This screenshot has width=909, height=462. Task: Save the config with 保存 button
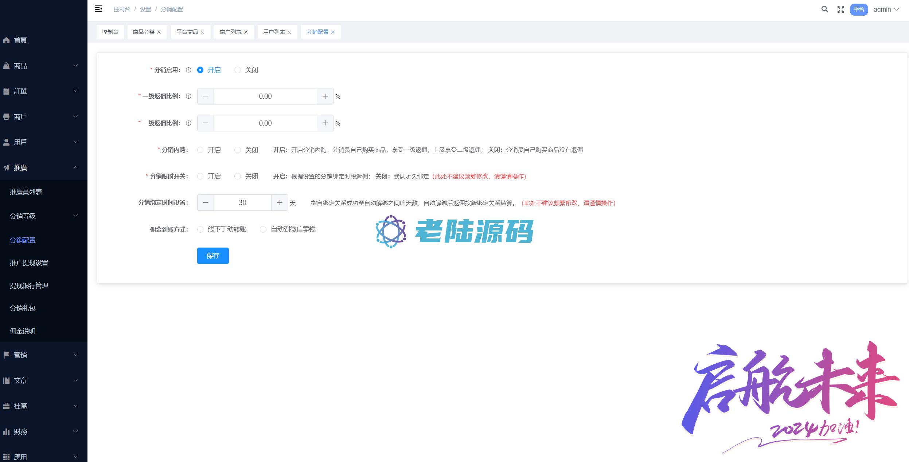pos(213,256)
